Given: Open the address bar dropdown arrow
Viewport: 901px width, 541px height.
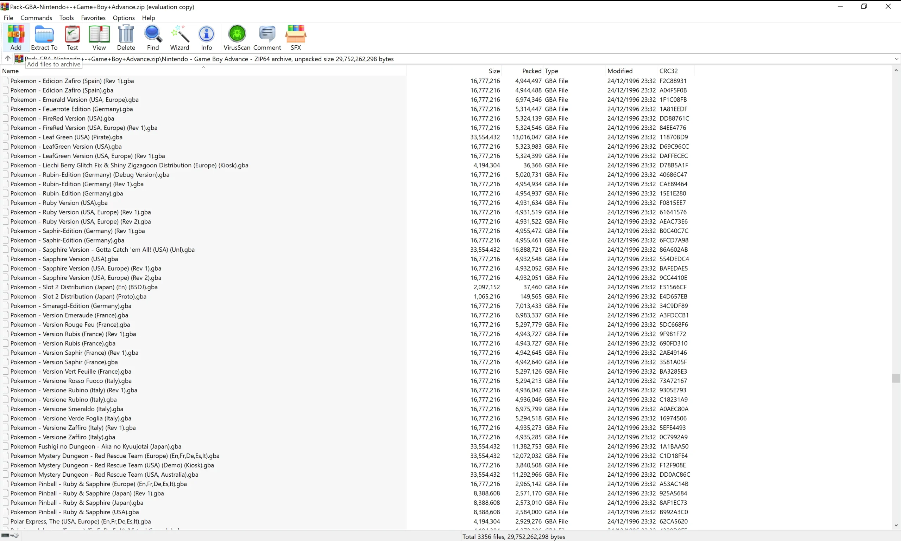Looking at the screenshot, I should tap(896, 59).
